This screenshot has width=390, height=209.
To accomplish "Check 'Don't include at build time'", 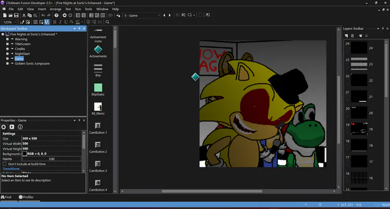I will (5, 164).
